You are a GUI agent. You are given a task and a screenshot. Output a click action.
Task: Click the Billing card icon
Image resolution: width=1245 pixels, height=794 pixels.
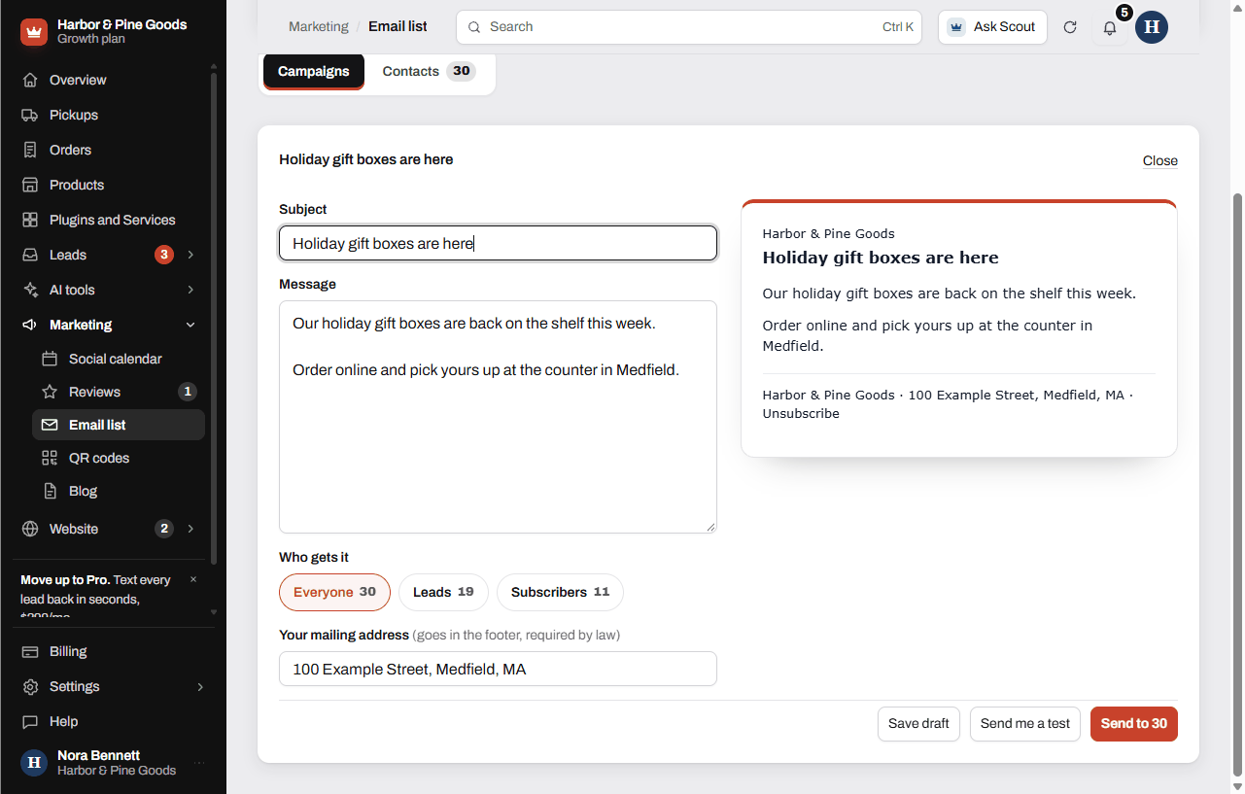tap(30, 651)
